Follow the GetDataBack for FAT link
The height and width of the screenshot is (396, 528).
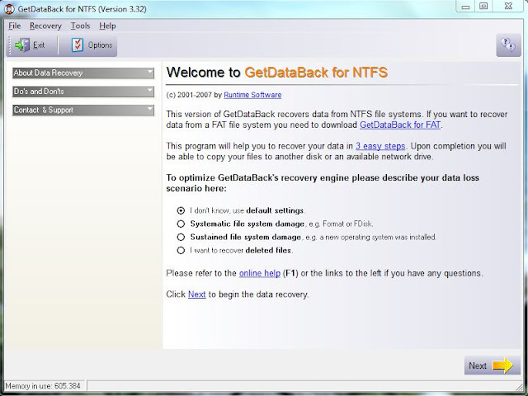[400, 125]
